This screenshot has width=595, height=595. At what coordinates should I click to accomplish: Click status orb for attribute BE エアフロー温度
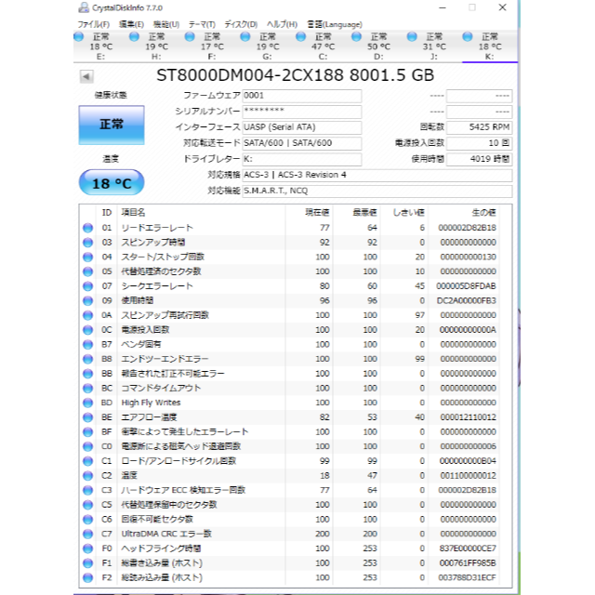(87, 417)
